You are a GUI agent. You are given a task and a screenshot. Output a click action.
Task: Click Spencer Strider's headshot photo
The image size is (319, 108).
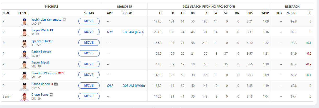[25, 43]
